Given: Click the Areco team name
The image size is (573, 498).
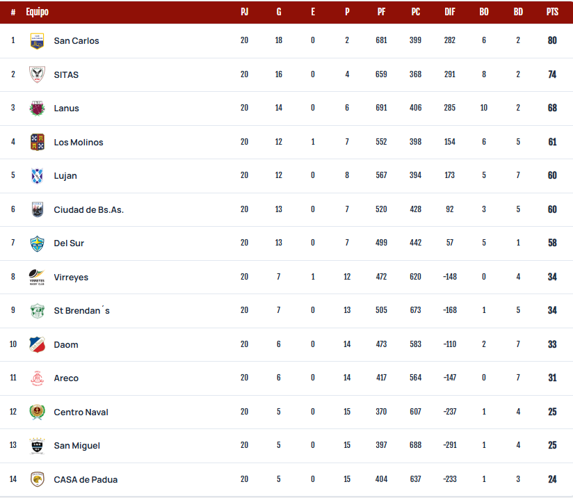Looking at the screenshot, I should click(x=66, y=378).
